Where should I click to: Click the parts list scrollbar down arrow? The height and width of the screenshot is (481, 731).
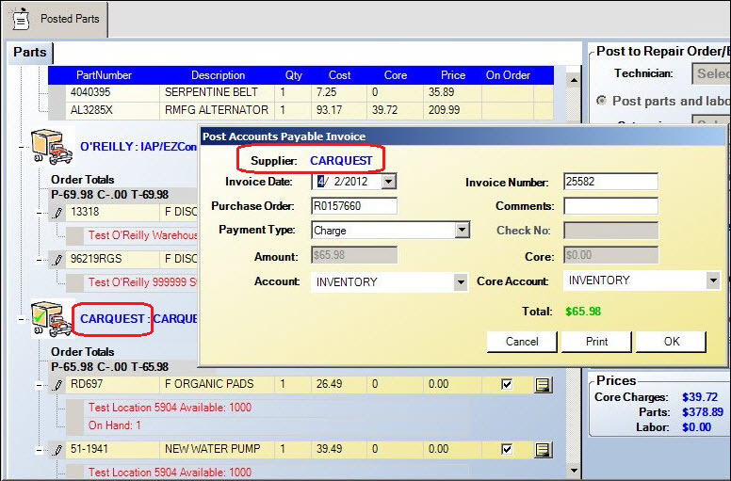point(572,469)
